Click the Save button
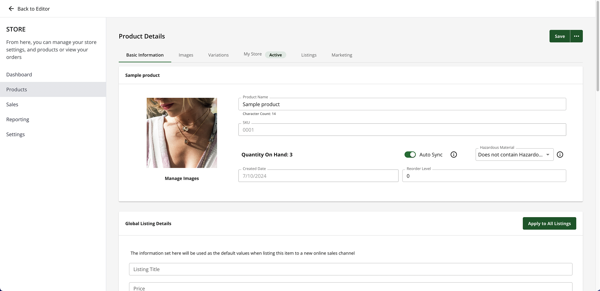600x291 pixels. (x=560, y=36)
